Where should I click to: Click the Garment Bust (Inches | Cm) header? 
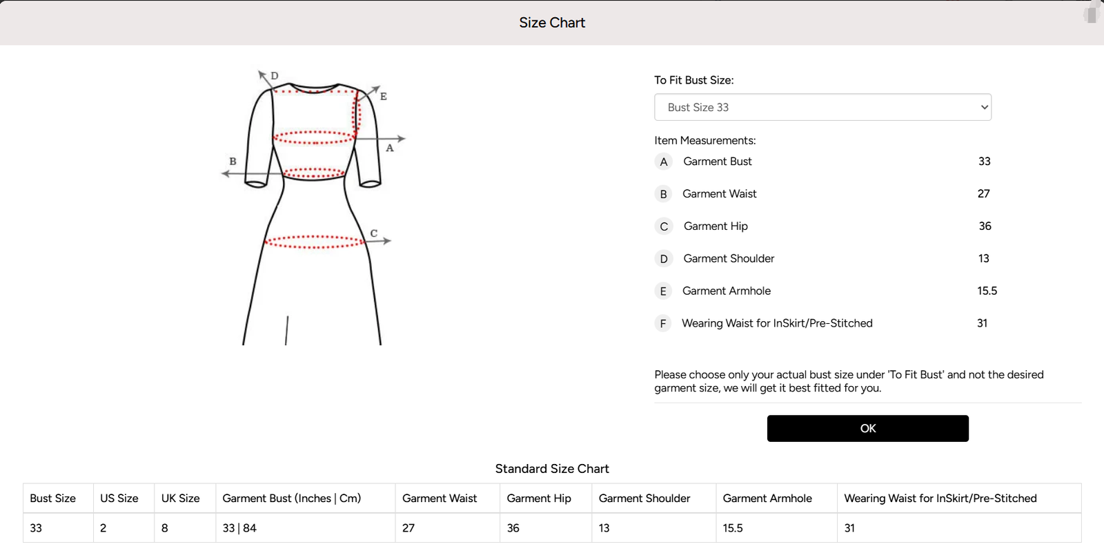pyautogui.click(x=292, y=499)
